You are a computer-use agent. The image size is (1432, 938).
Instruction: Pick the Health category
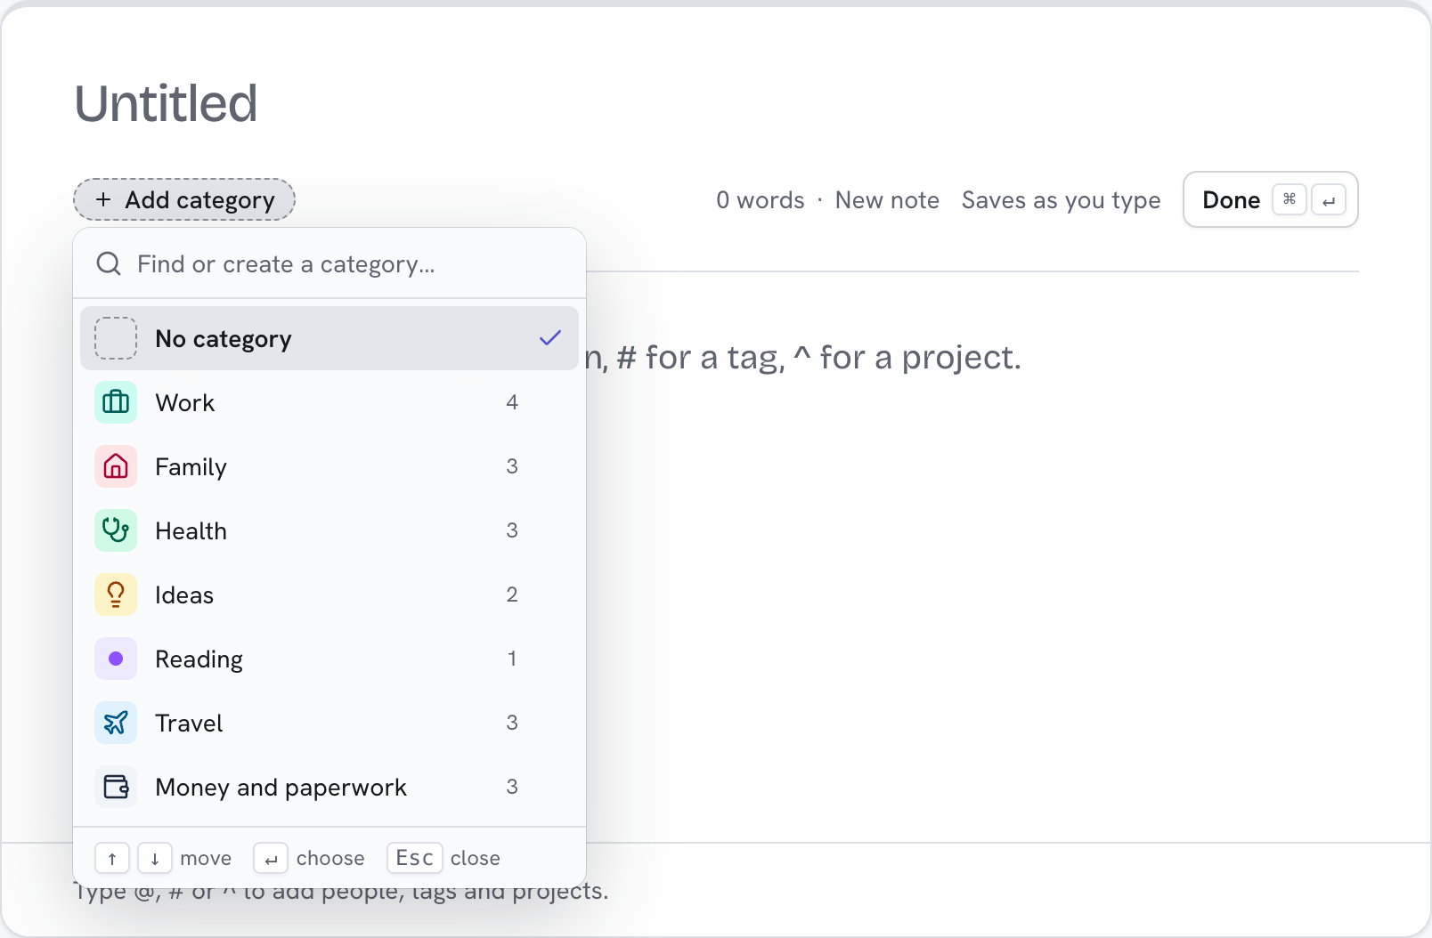pos(330,530)
